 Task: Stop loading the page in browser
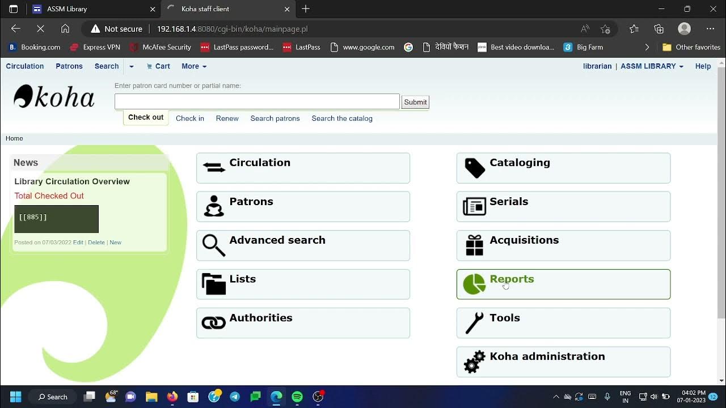tap(40, 29)
